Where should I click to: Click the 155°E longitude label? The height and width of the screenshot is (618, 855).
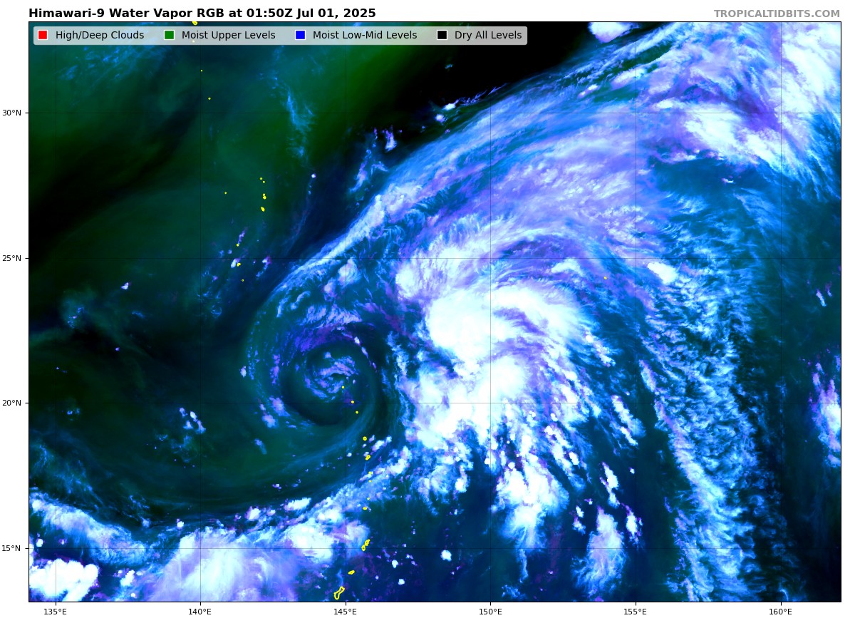click(636, 611)
